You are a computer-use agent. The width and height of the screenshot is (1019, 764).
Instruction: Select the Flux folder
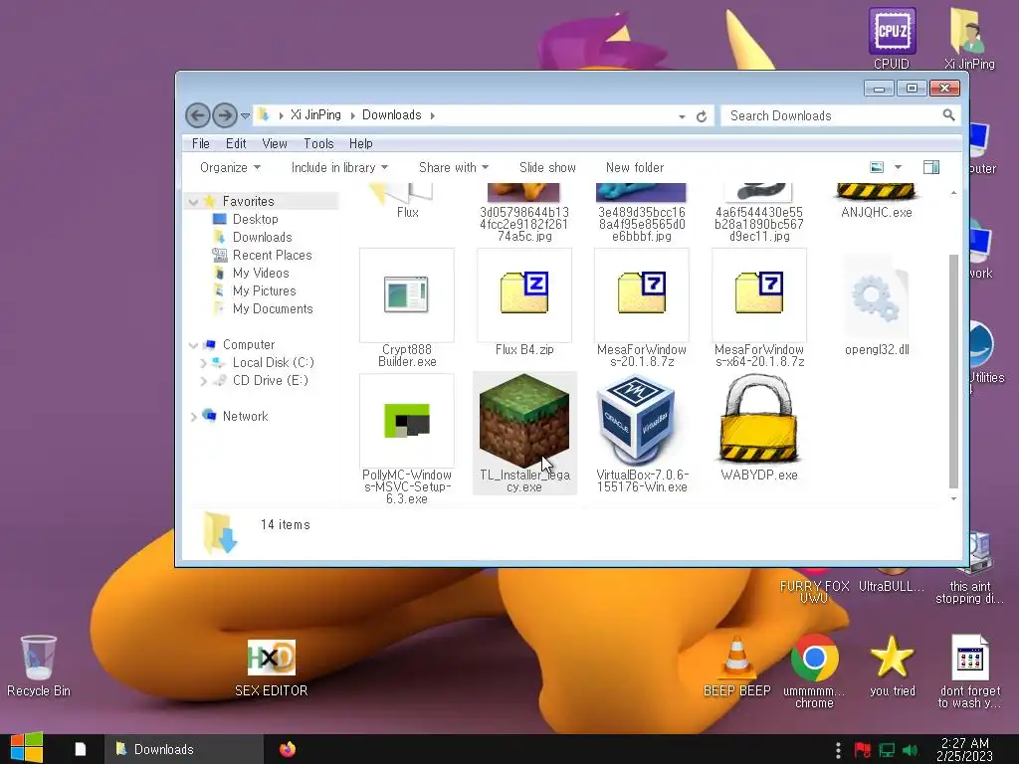[407, 201]
